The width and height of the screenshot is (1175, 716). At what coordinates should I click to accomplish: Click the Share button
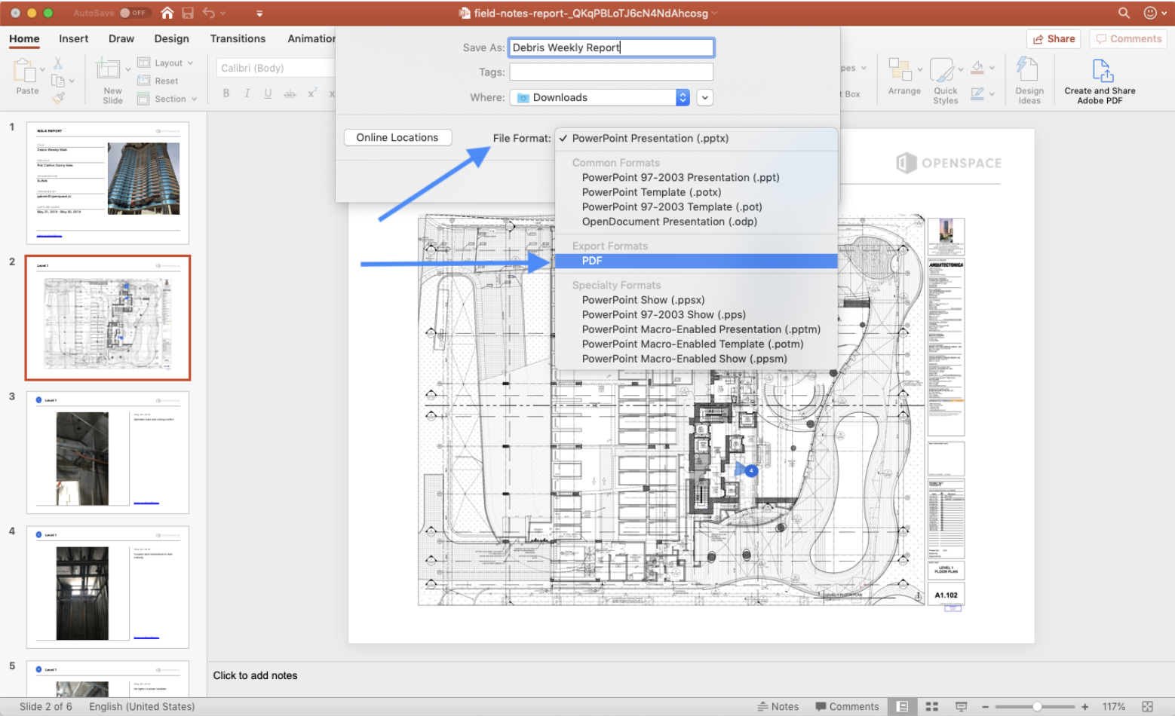tap(1053, 38)
